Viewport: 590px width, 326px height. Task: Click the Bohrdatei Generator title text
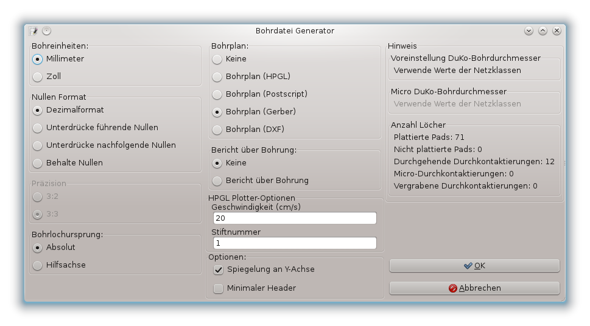click(x=295, y=31)
